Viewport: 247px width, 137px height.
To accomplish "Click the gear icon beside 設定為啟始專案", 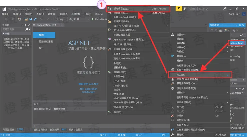I will coord(173,88).
